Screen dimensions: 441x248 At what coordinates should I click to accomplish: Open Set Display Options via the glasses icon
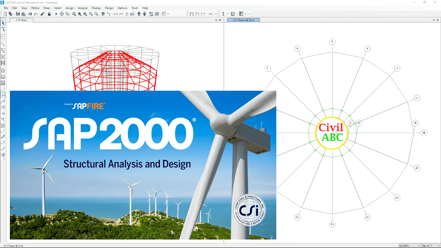(x=132, y=14)
